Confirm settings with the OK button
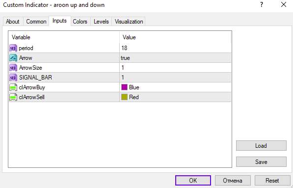This screenshot has width=293, height=188. point(193,180)
